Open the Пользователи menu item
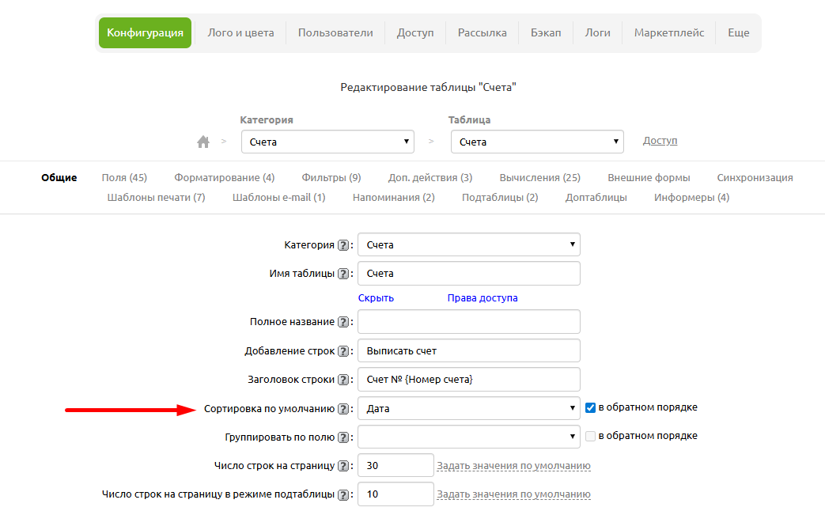825x511 pixels. click(335, 33)
